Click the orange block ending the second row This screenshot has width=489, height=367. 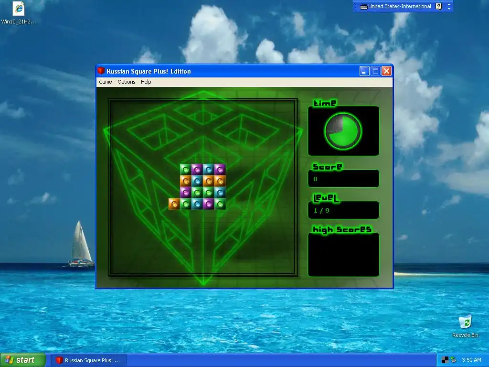coord(220,181)
